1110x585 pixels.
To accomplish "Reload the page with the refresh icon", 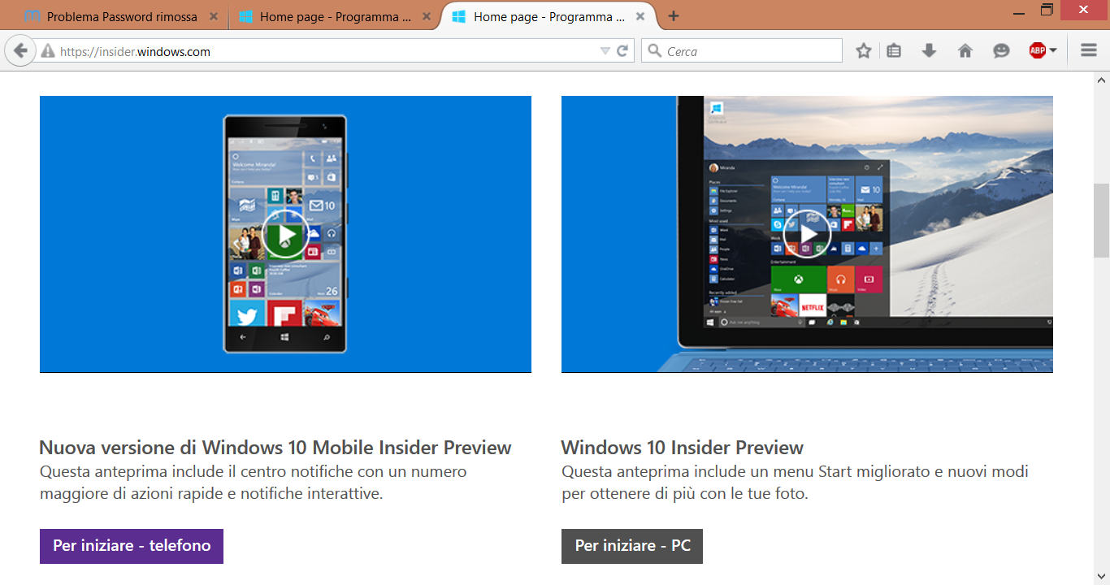I will click(622, 51).
